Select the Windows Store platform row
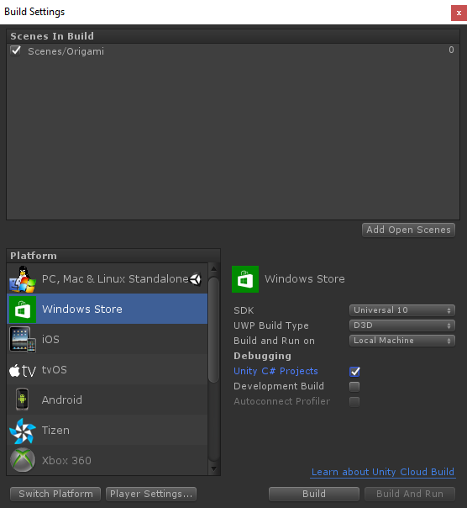The image size is (467, 508). point(108,309)
